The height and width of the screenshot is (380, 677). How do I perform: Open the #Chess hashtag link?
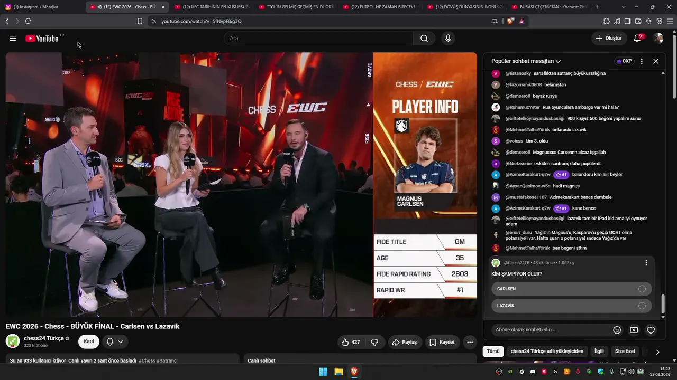[x=147, y=360]
